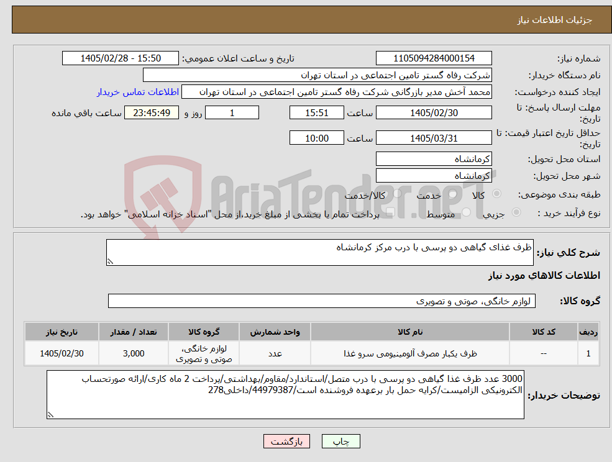
Task: Click the نام کالا column header
Action: point(410,332)
